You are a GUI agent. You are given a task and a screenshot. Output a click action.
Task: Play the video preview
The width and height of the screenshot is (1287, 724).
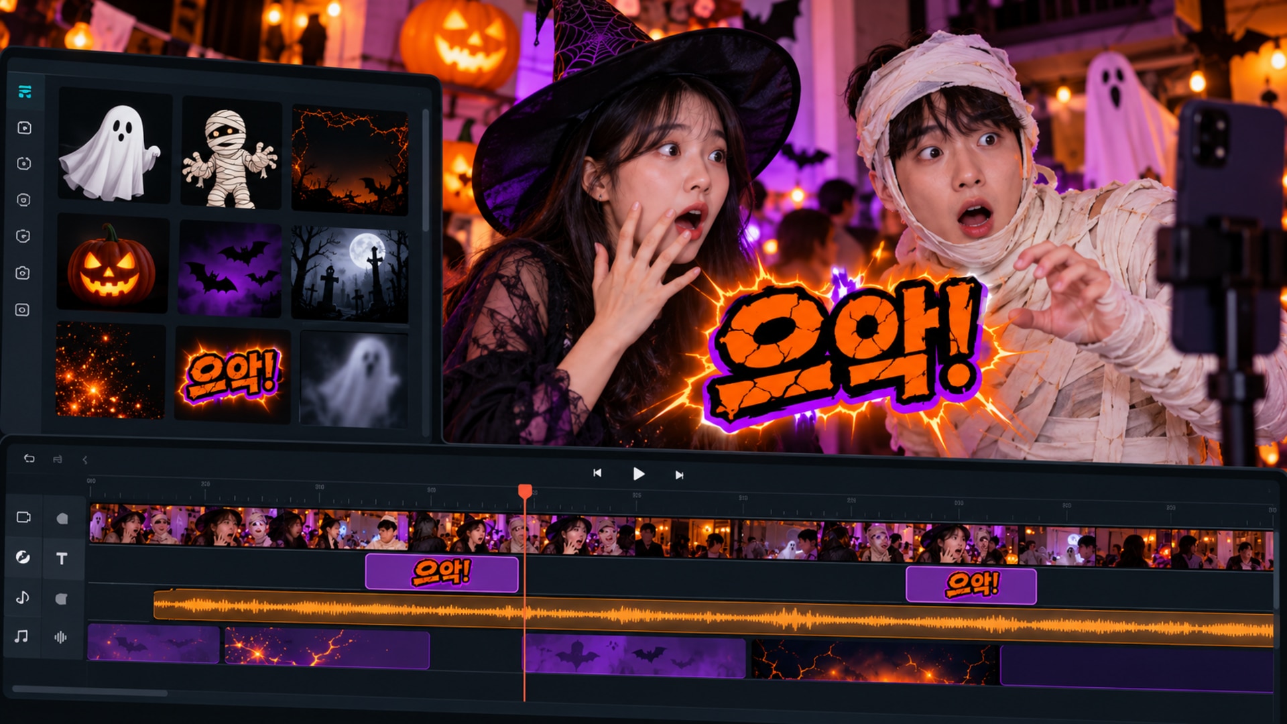639,474
